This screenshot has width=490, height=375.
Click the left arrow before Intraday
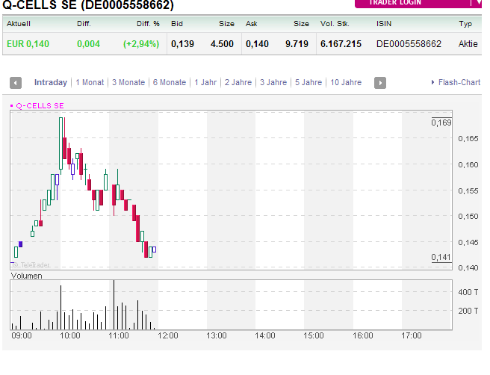(16, 83)
